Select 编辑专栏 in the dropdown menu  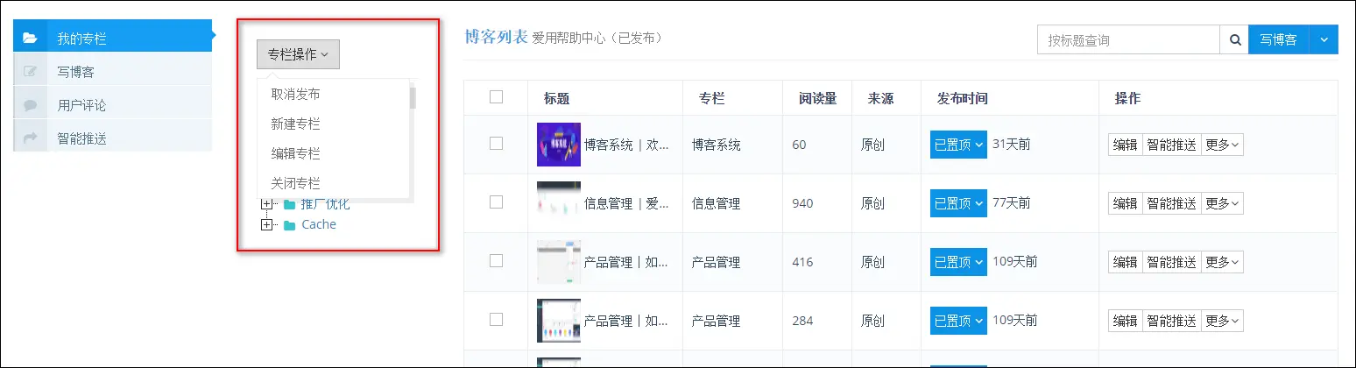click(x=295, y=153)
